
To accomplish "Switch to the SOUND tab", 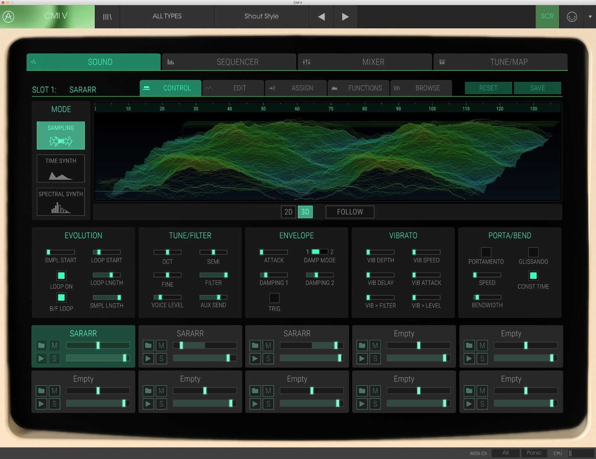I will pyautogui.click(x=94, y=62).
